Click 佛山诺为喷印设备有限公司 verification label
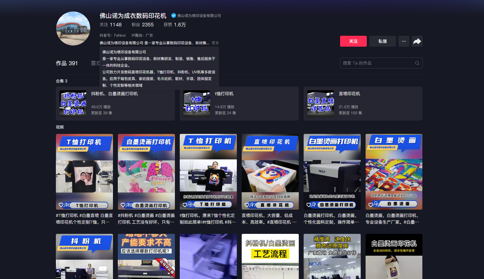The height and width of the screenshot is (279, 484). 199,16
